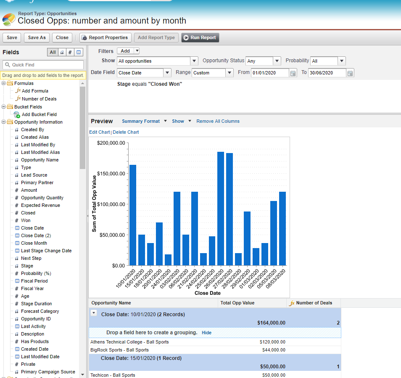The height and width of the screenshot is (378, 401).
Task: Click the Add Formula fx icon
Action: click(18, 91)
